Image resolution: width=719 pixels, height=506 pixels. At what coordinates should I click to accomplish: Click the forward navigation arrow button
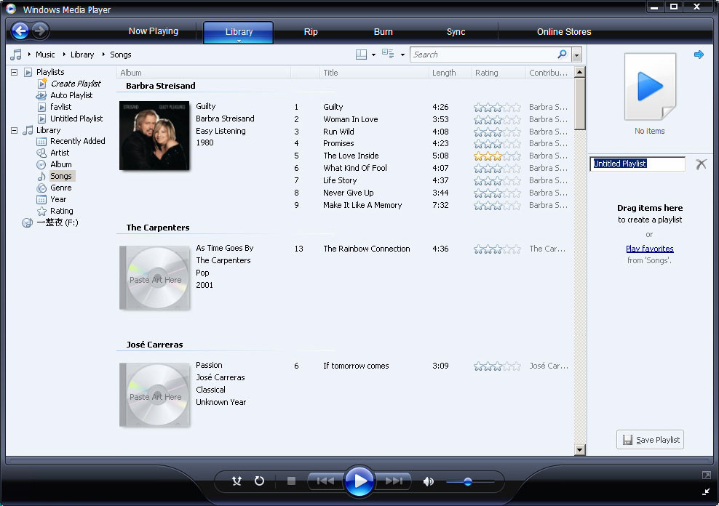[40, 31]
